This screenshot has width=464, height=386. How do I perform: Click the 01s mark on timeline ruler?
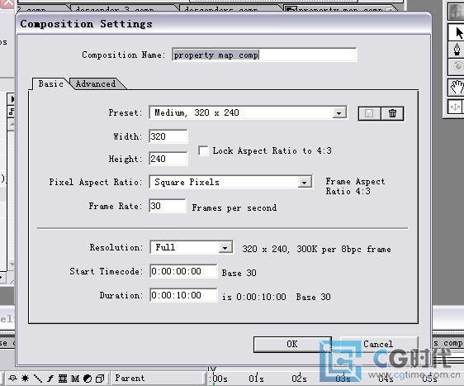(x=256, y=379)
